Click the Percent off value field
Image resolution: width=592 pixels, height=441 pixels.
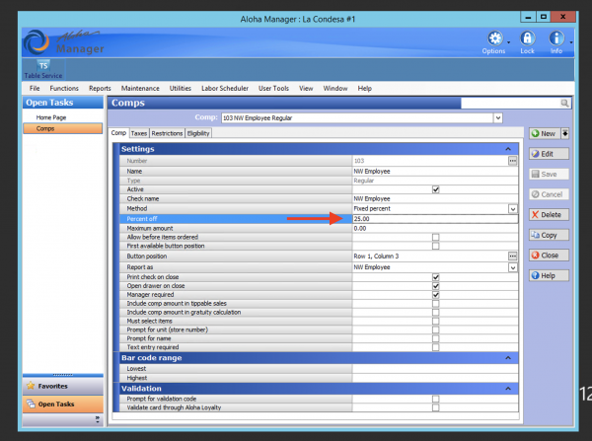[x=435, y=219]
